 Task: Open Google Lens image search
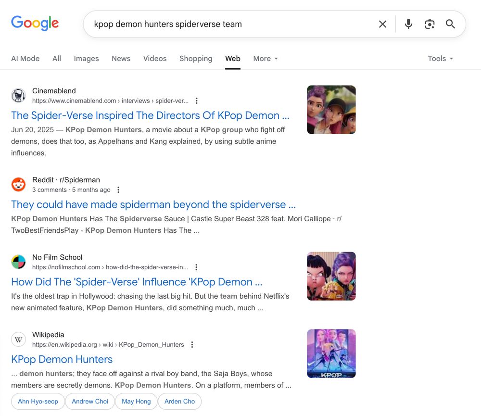pos(430,24)
